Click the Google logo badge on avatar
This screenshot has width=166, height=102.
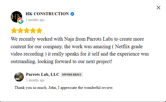(x=20, y=21)
